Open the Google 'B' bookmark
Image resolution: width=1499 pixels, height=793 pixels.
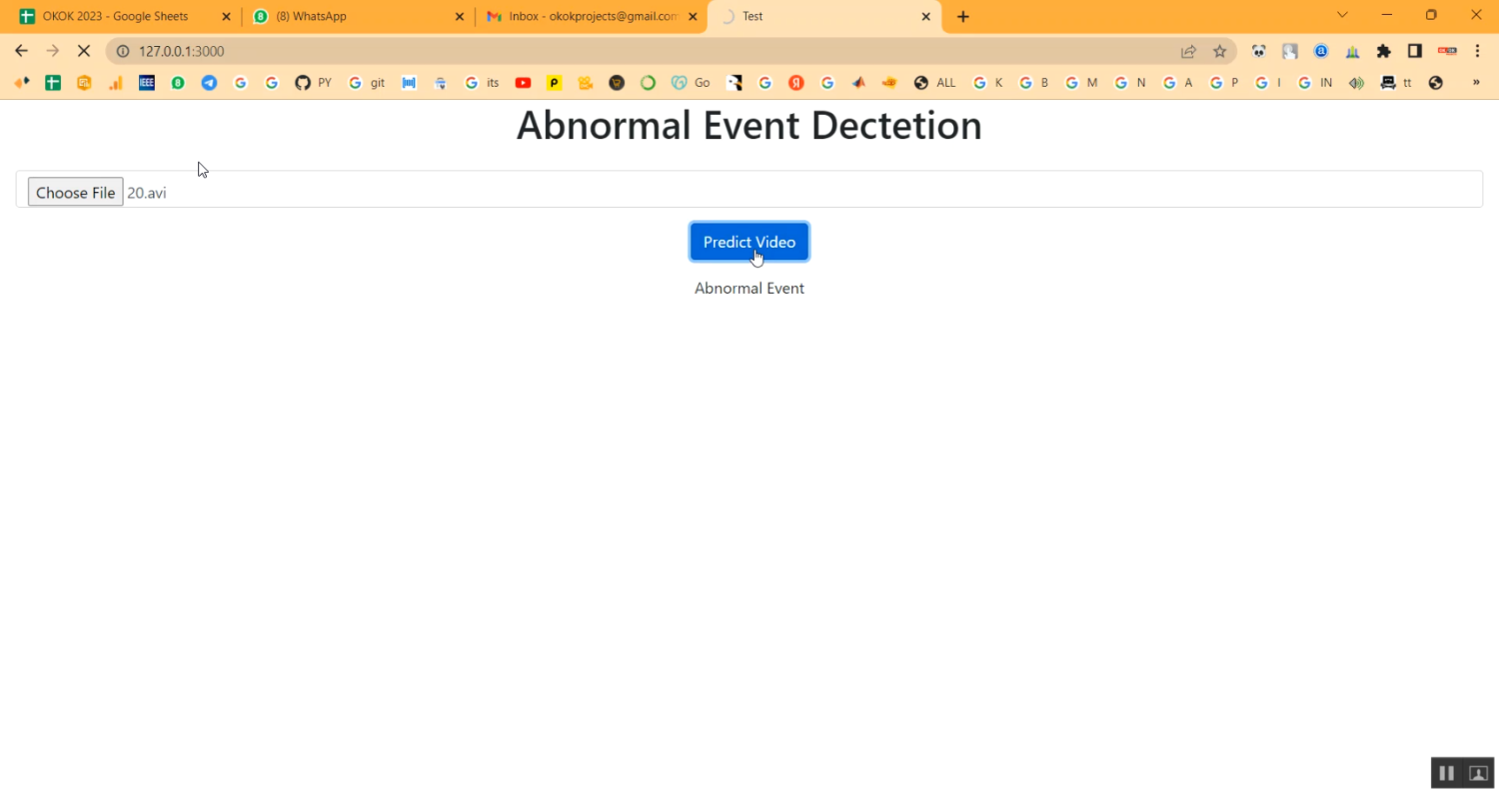[1034, 83]
